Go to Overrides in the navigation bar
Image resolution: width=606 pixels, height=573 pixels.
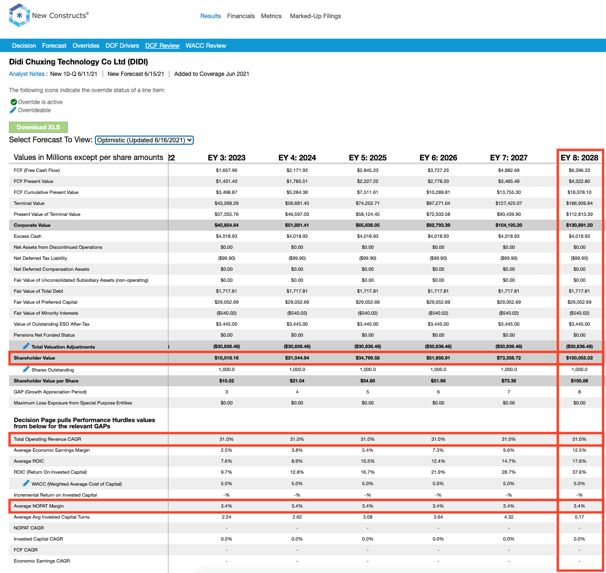(86, 46)
